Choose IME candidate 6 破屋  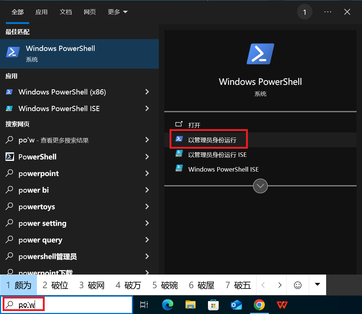[x=202, y=285]
